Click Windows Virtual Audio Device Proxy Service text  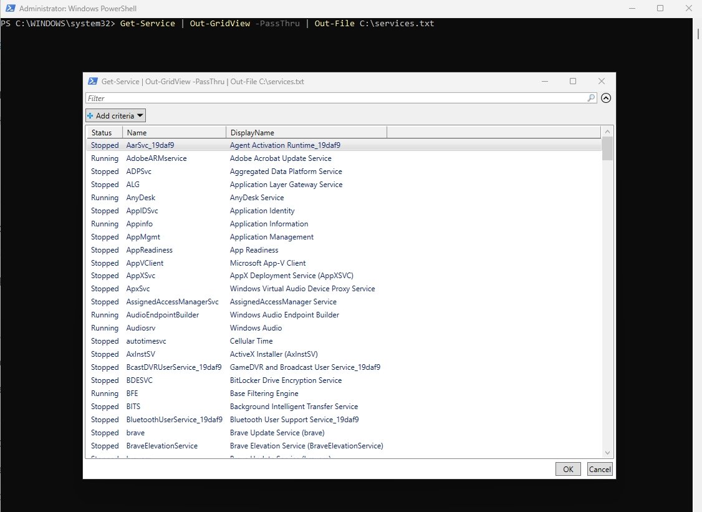[x=302, y=289]
